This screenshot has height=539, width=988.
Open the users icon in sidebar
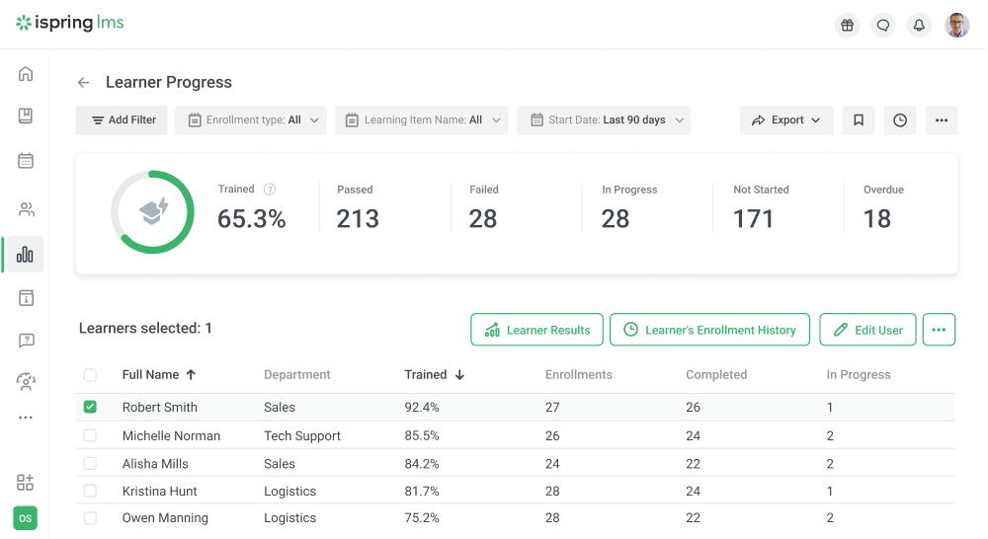tap(26, 209)
